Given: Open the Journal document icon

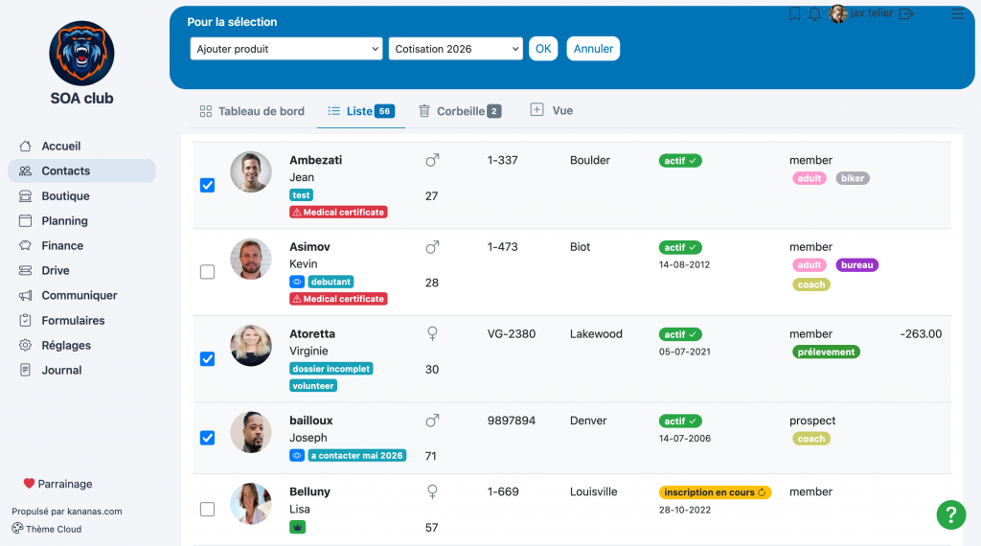Looking at the screenshot, I should click(25, 371).
